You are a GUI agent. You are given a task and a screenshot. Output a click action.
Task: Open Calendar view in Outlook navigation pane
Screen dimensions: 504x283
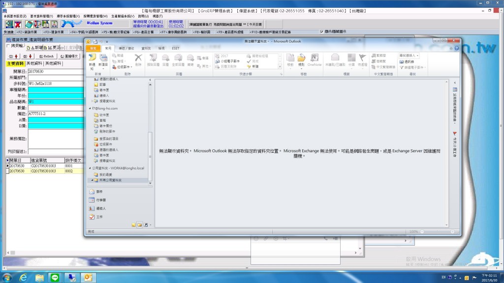97,200
